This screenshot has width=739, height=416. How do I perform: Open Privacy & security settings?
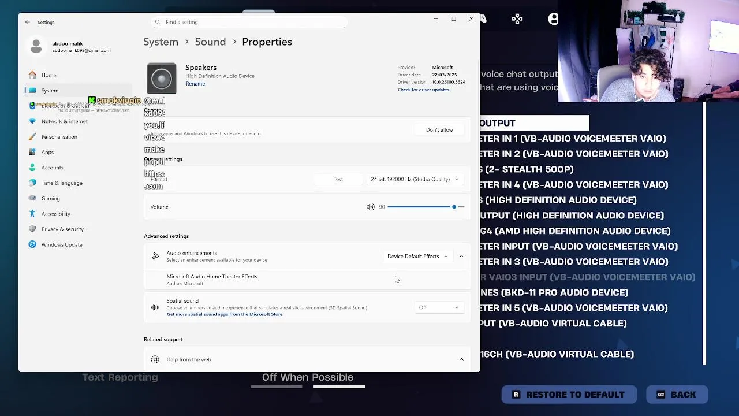coord(62,229)
